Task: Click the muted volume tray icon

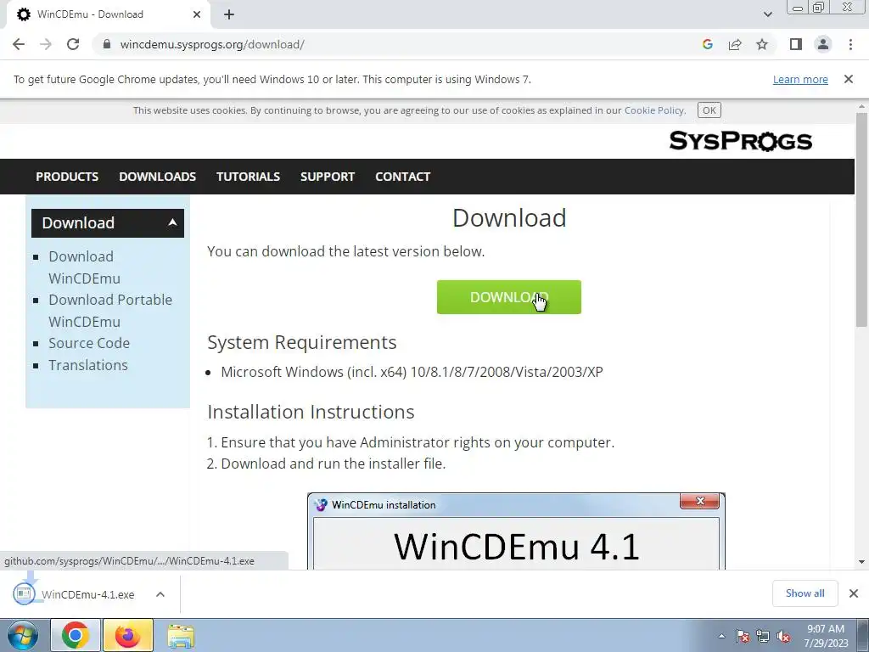Action: pos(783,637)
